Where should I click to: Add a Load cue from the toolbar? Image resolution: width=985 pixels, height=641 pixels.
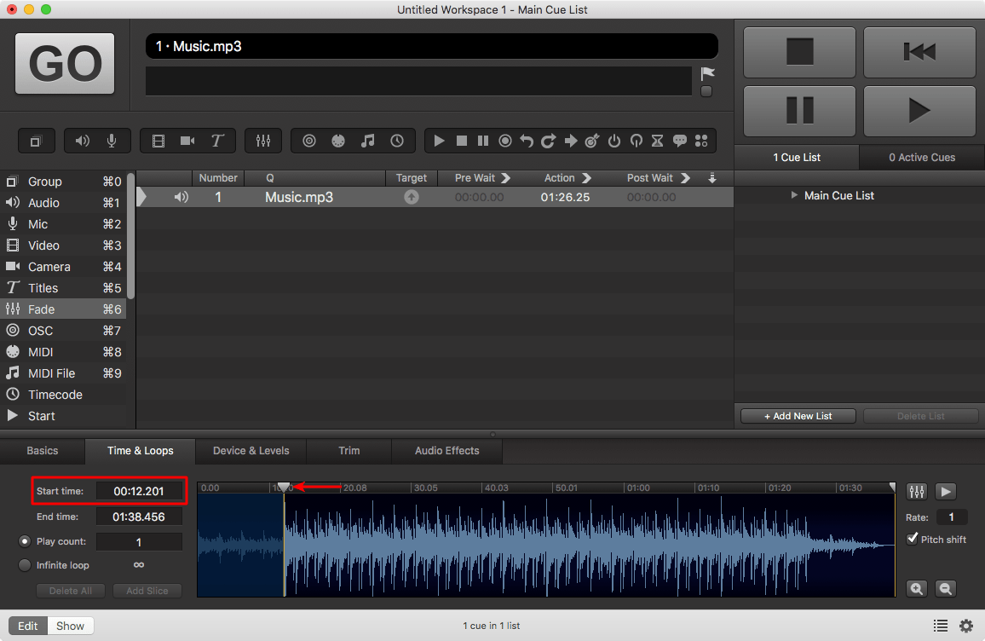[x=505, y=141]
